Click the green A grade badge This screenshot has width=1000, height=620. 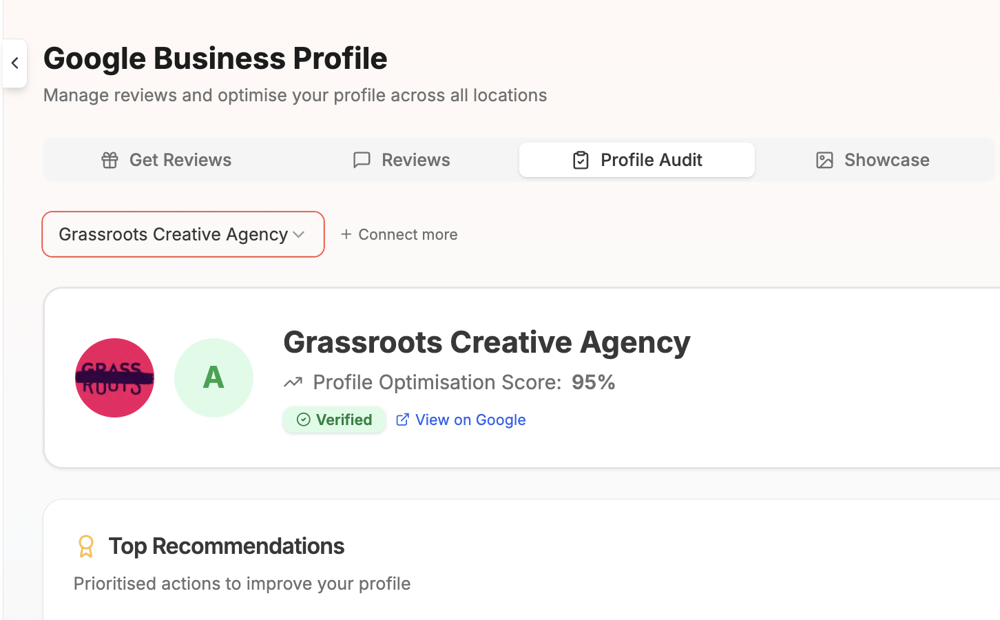click(x=213, y=378)
